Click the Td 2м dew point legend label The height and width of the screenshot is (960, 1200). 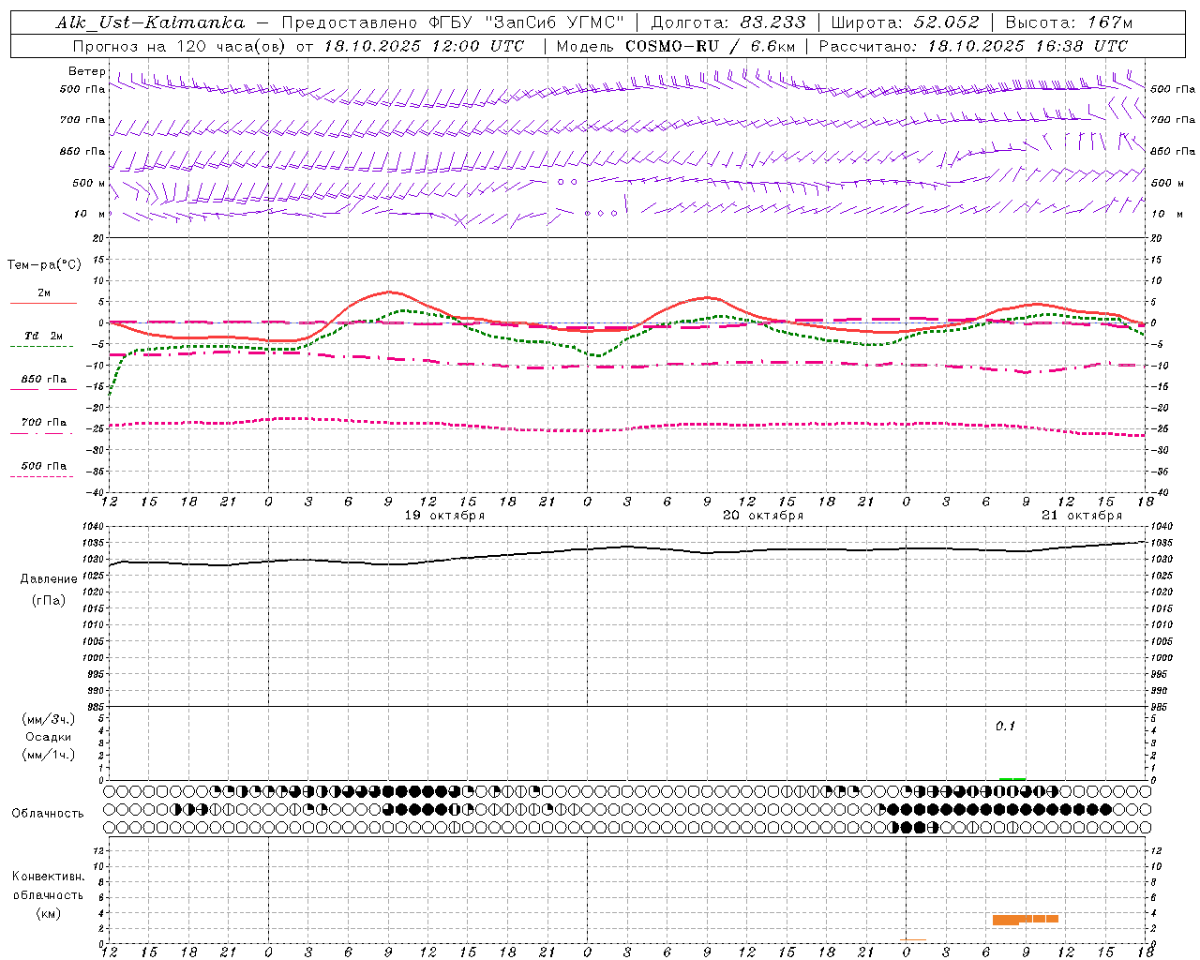tap(44, 336)
